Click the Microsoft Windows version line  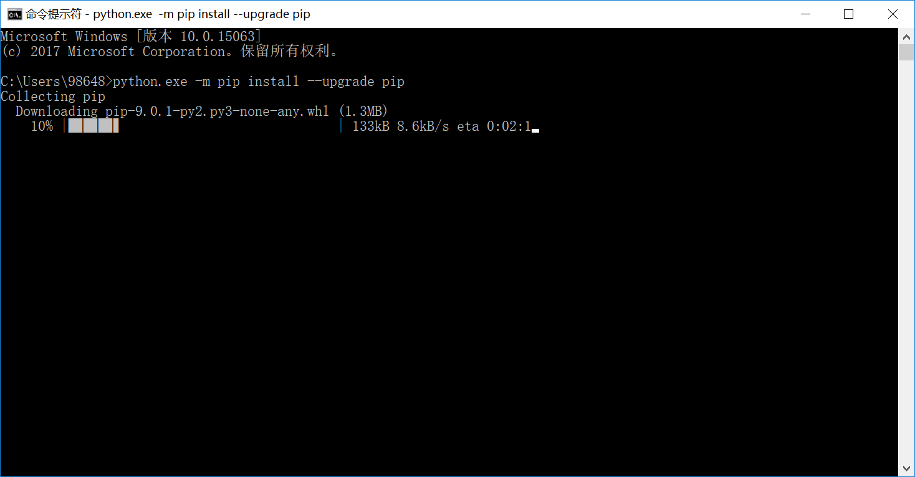(x=131, y=37)
